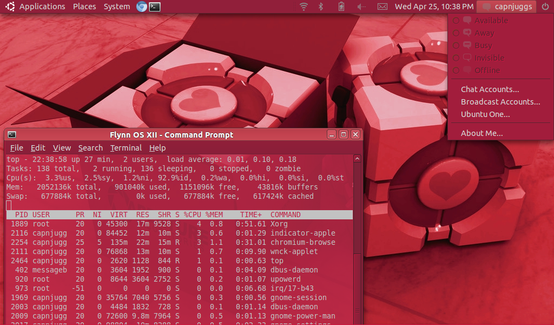Click the Mem total usage line

pyautogui.click(x=162, y=187)
